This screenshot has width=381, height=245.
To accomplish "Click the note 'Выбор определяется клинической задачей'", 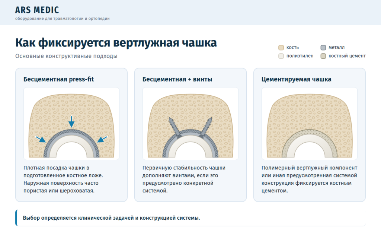I will [111, 218].
